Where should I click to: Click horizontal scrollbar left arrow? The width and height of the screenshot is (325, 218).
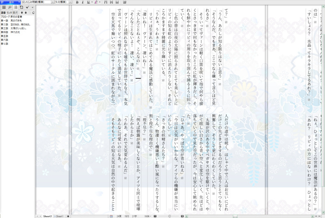(x=186, y=216)
